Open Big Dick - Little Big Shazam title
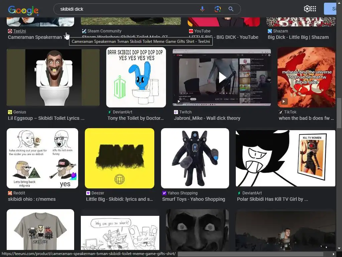This screenshot has height=257, width=342. (x=298, y=37)
